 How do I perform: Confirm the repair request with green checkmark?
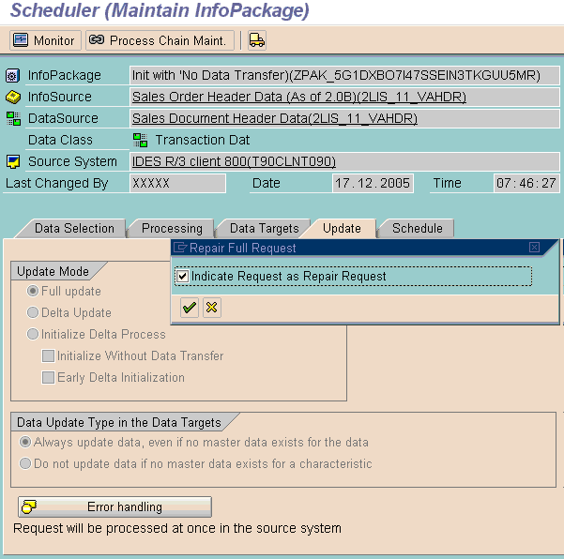point(190,308)
